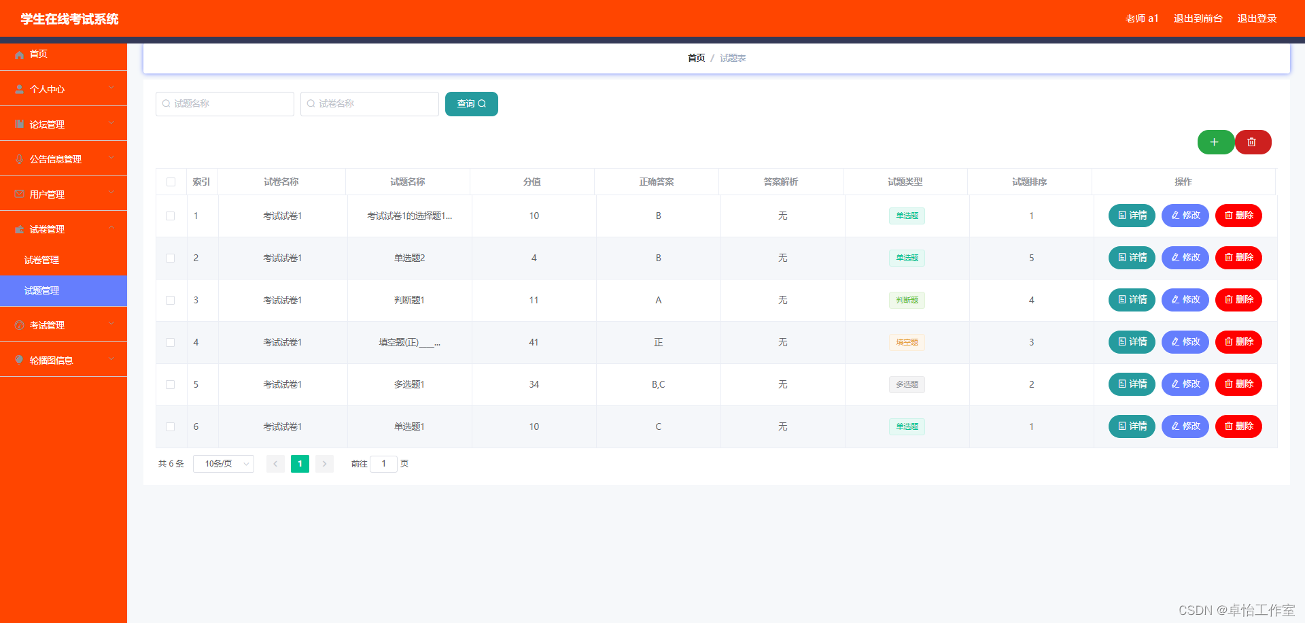Open 详情 for 判断题1 row
The width and height of the screenshot is (1305, 623).
coord(1132,300)
